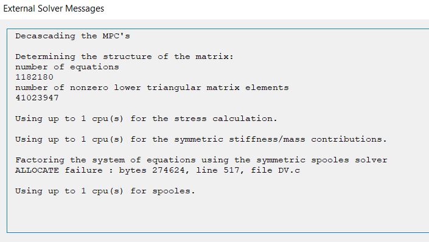Viewport: 429px width, 242px height.
Task: Click the 'symmetric stiffness/mass contributions' line
Action: click(x=201, y=139)
